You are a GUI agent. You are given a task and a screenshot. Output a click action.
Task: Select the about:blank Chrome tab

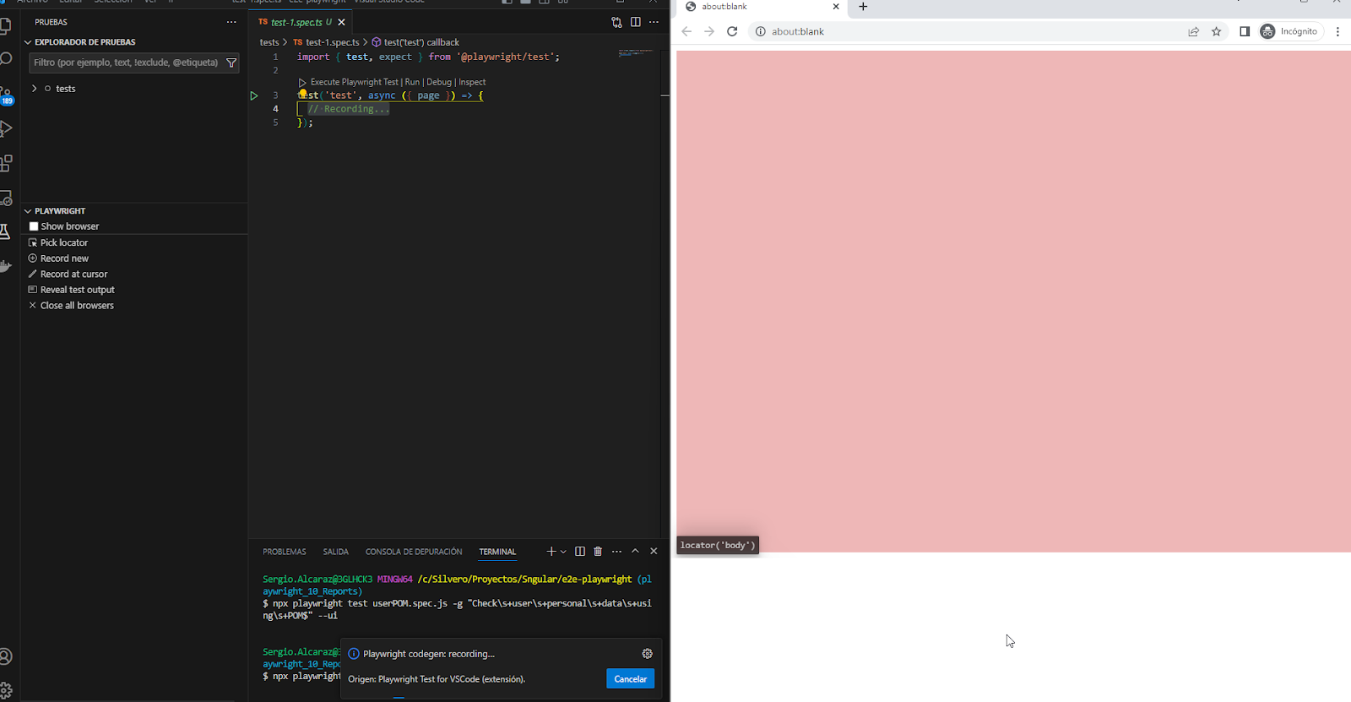(x=760, y=7)
